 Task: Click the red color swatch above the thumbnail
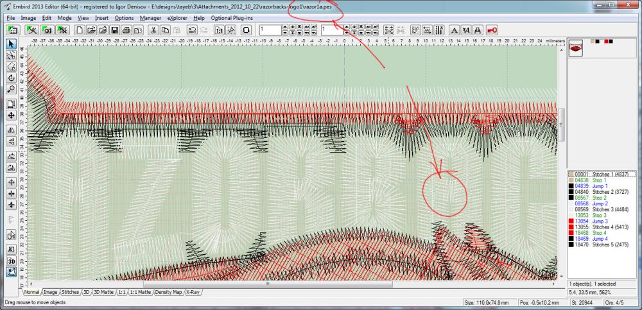click(x=606, y=41)
